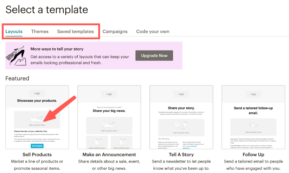
Task: Click the Tell A Story title
Action: [x=181, y=155]
